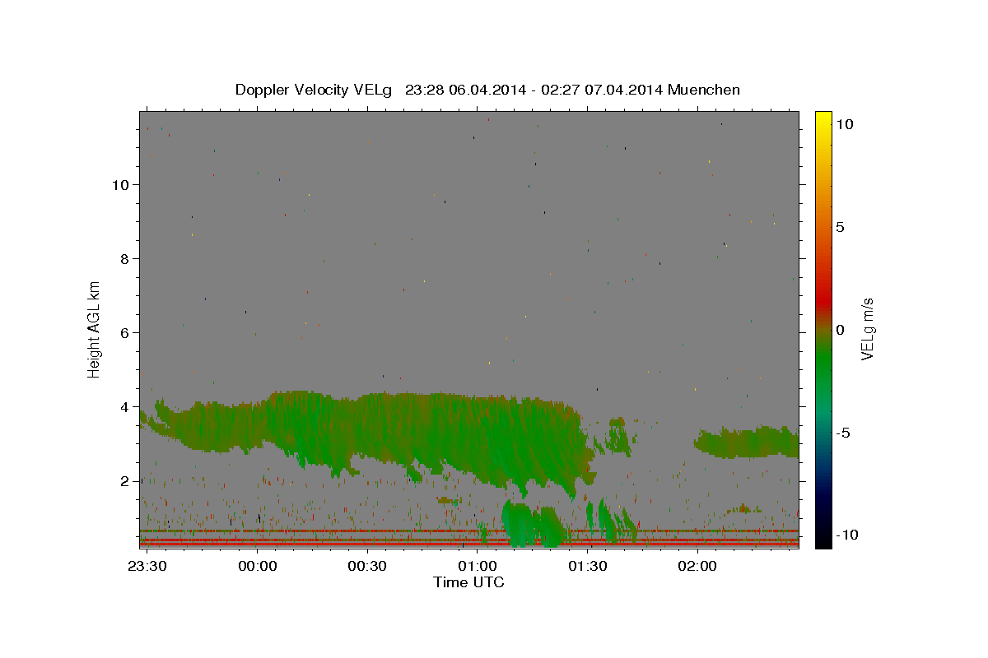Click the colorbar label '10' at top
Screen dimensions: 988x658
[x=843, y=124]
